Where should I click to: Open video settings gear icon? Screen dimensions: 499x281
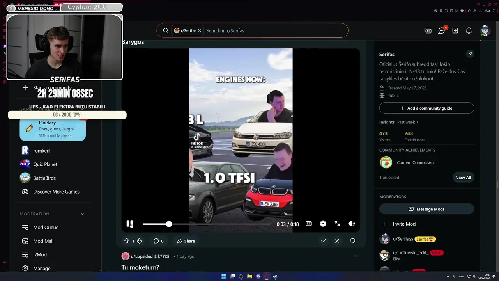[323, 224]
